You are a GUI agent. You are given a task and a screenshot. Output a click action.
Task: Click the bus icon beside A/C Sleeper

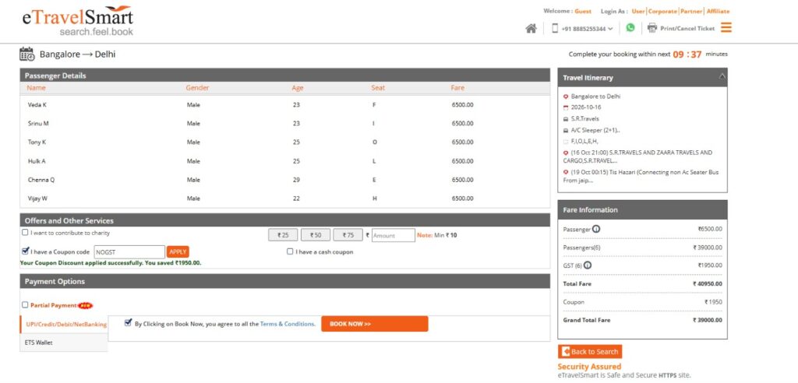(566, 130)
